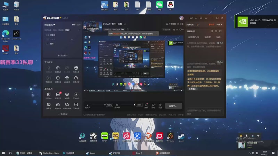Open the KOOK desktop icon
Screen dimensions: 278x156
coord(105,137)
